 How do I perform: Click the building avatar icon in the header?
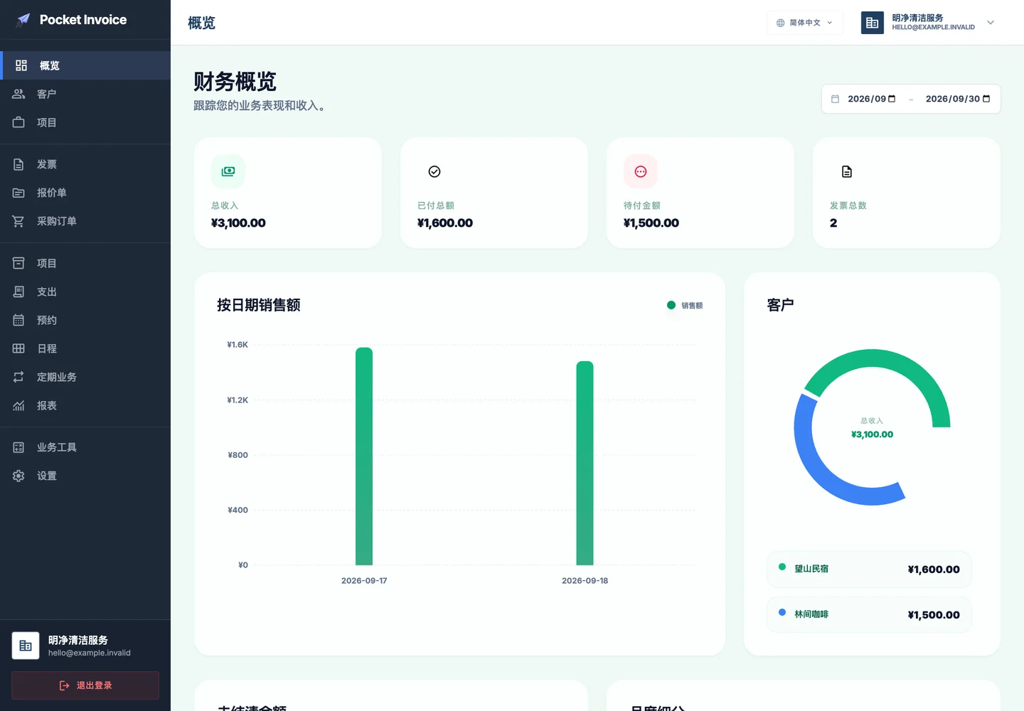click(x=873, y=23)
